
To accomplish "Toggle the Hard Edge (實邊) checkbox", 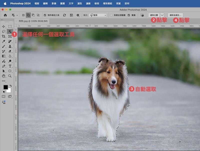I will [129, 15].
